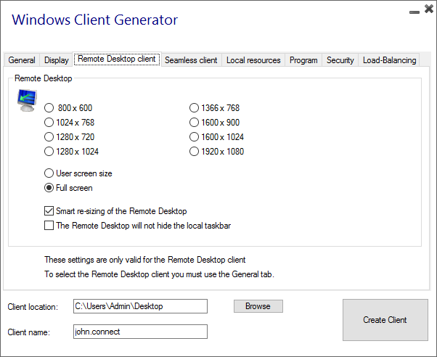The width and height of the screenshot is (437, 357).
Task: Enable Remote Desktop will not hide taskbar
Action: point(49,226)
